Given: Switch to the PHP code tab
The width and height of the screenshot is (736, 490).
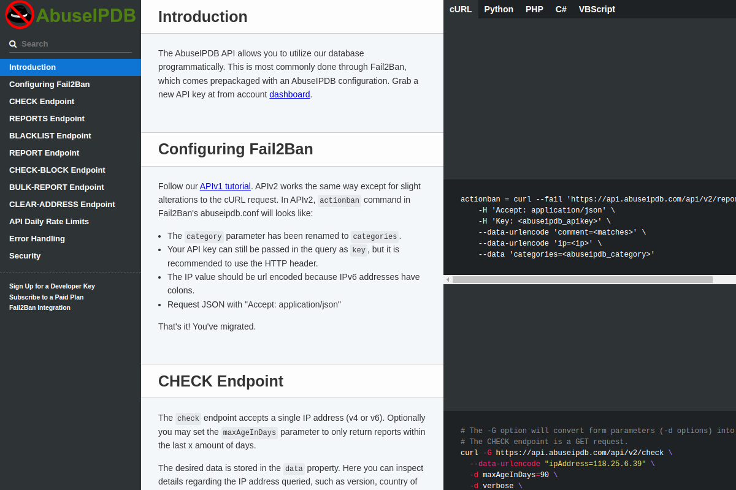Looking at the screenshot, I should 534,9.
